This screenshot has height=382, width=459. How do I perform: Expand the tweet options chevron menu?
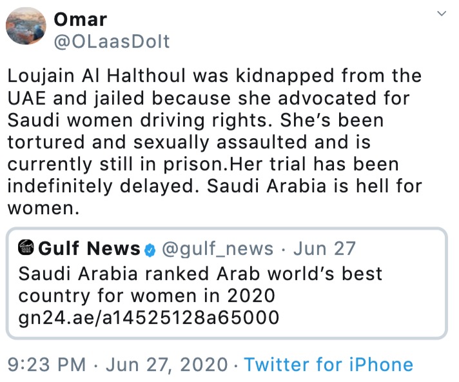pyautogui.click(x=442, y=14)
